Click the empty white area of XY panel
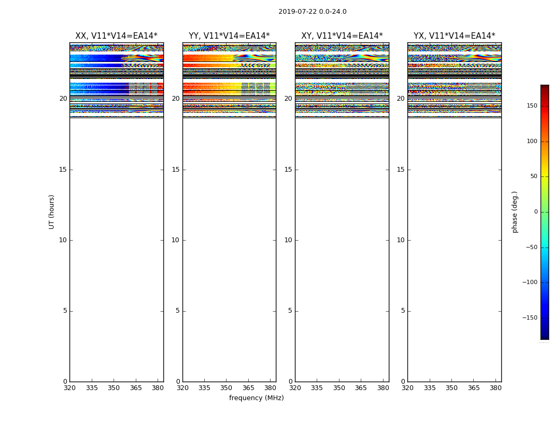 [x=342, y=238]
